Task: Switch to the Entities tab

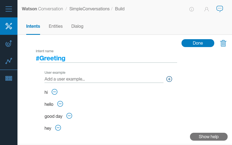Action: (x=56, y=26)
